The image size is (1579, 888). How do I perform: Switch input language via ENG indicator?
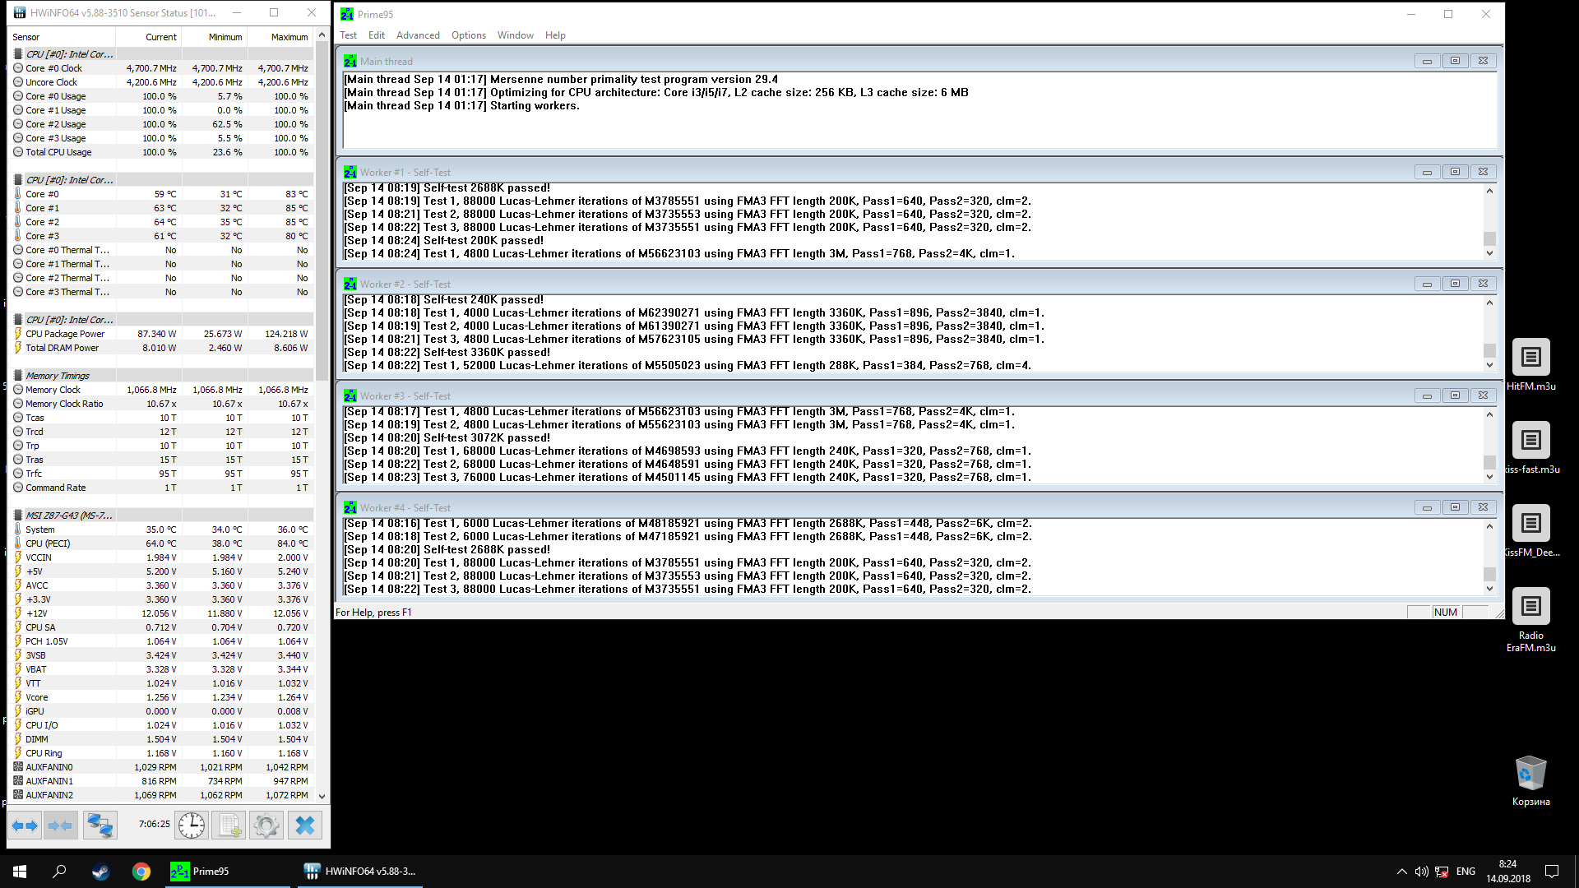point(1466,872)
